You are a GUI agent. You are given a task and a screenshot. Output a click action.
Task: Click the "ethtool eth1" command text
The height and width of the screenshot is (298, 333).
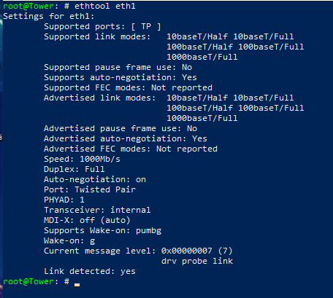tap(105, 6)
